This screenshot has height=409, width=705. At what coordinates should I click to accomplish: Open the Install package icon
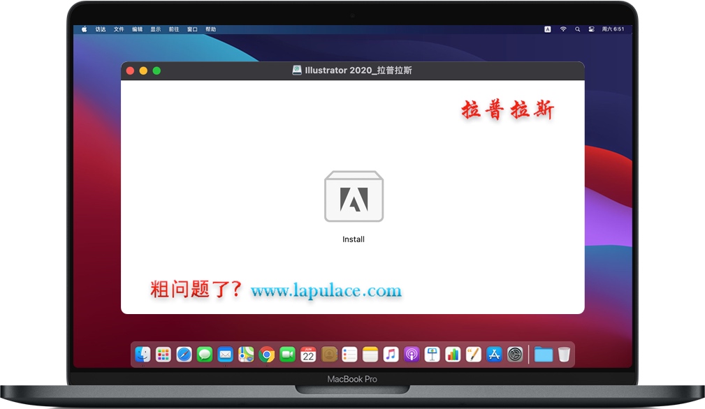pos(354,197)
